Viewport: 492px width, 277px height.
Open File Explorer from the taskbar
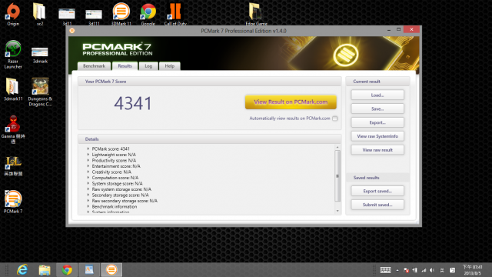click(x=45, y=270)
